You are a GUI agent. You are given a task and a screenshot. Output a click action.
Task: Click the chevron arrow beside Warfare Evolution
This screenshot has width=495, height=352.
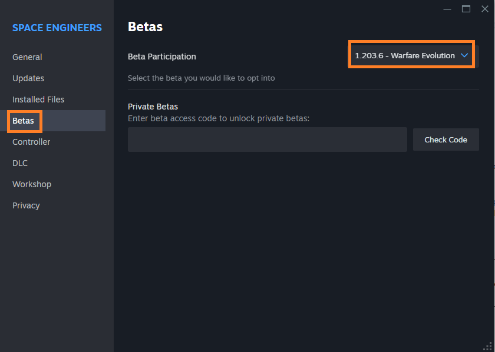click(x=464, y=55)
